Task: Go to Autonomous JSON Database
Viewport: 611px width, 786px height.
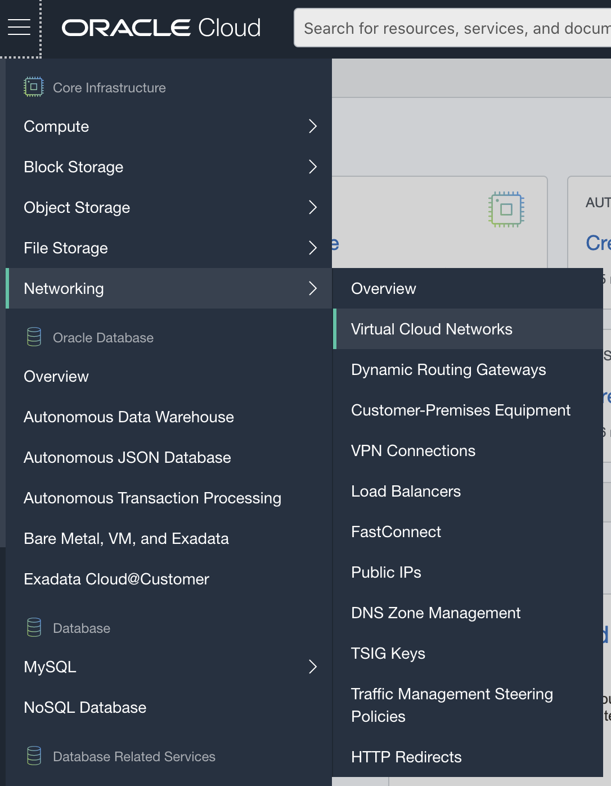Action: point(169,457)
